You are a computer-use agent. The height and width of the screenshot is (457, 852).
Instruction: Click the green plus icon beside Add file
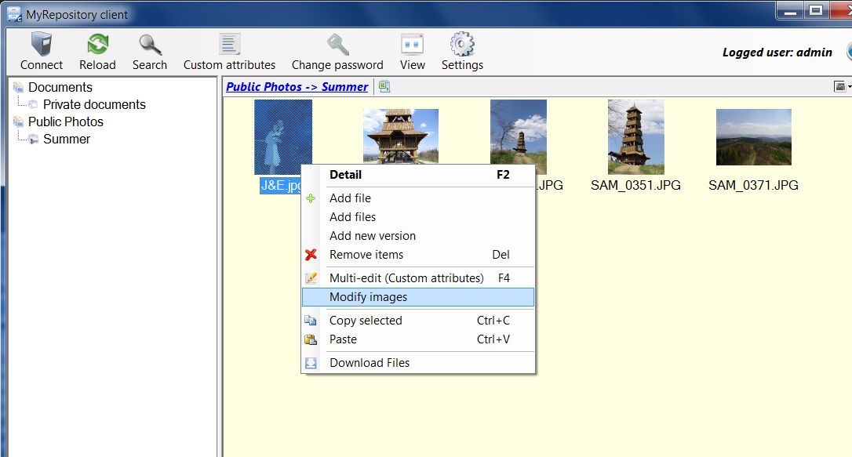click(x=311, y=198)
